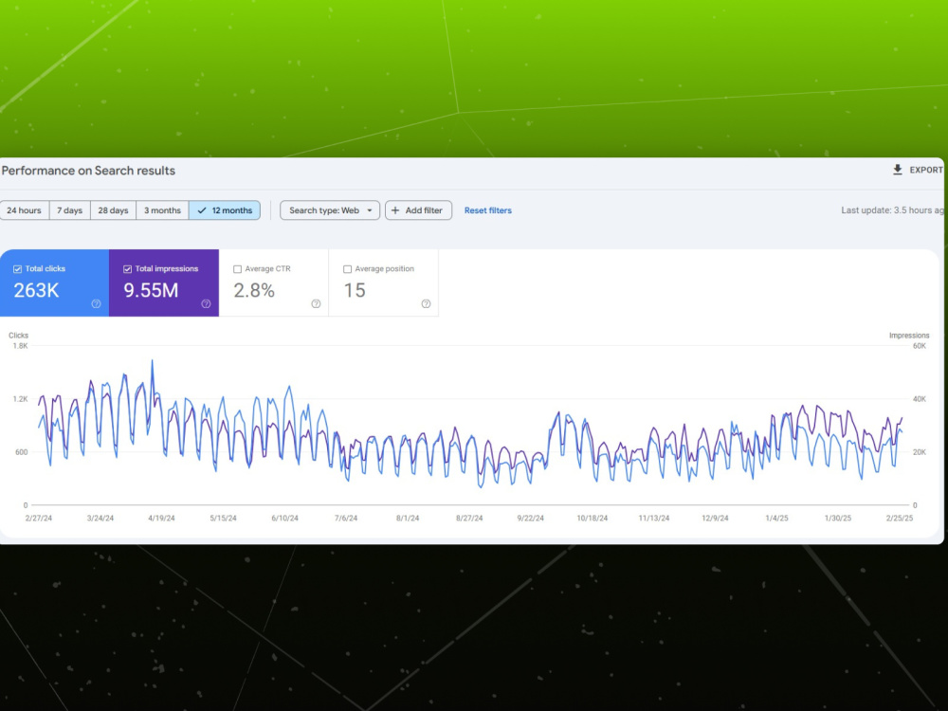Click the Export download icon
Screen dimensions: 948x711
pos(897,170)
